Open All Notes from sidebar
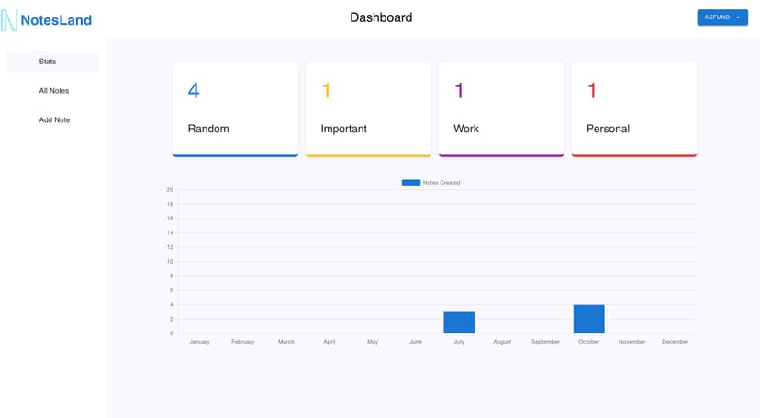Screen dimensions: 760x418 click(54, 91)
